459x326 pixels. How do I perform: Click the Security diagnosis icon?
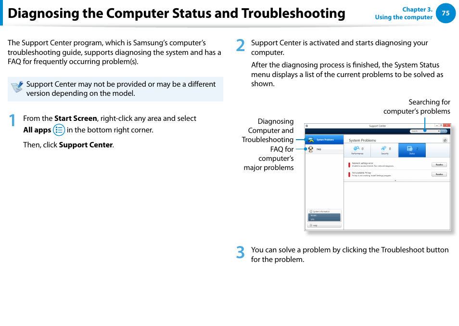[382, 148]
